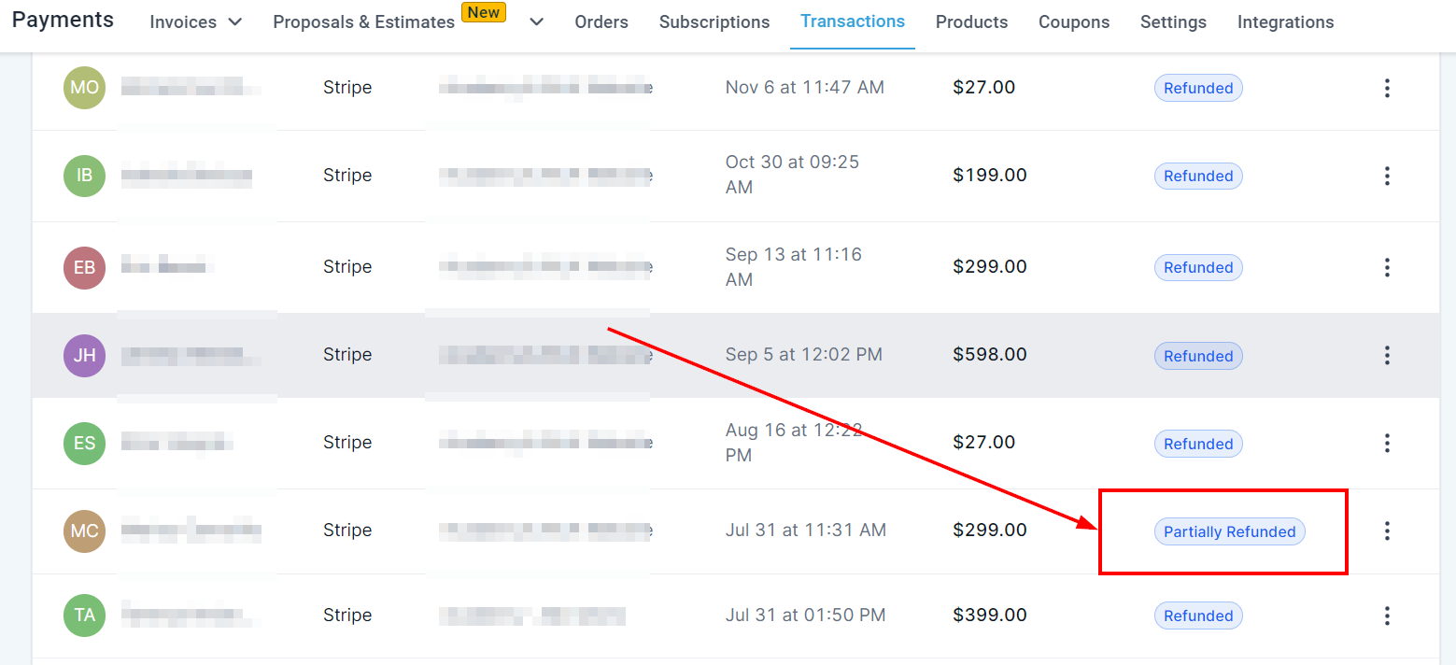Viewport: 1456px width, 665px height.
Task: Open three-dot menu for Sep 13 transaction
Action: 1387,267
